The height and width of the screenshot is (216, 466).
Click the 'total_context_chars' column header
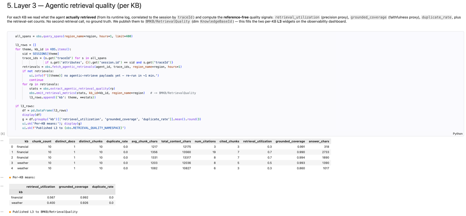click(x=176, y=141)
